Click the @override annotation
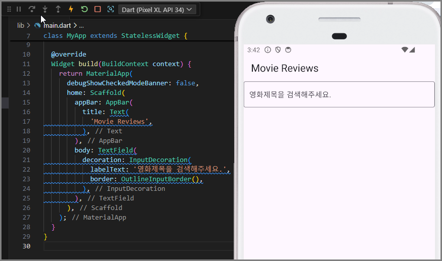This screenshot has width=442, height=261. (x=68, y=55)
